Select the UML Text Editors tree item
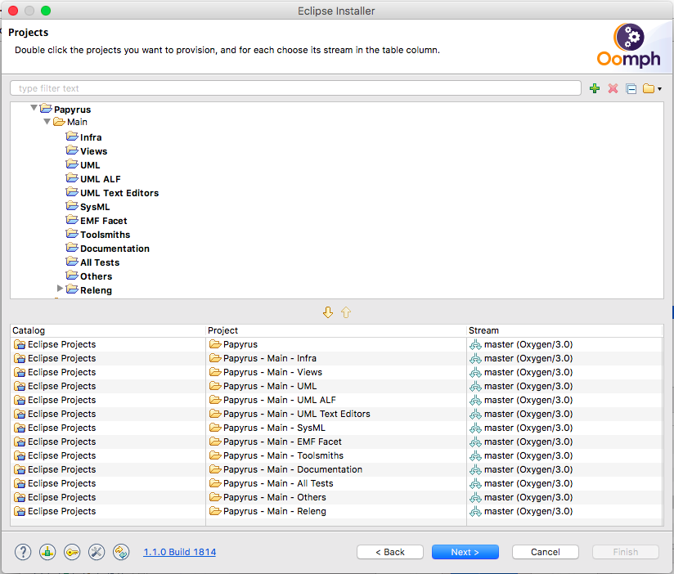This screenshot has width=674, height=574. click(119, 193)
